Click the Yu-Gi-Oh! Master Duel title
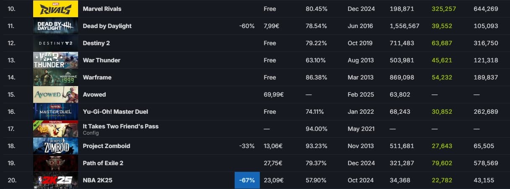This screenshot has width=510, height=189. click(115, 112)
